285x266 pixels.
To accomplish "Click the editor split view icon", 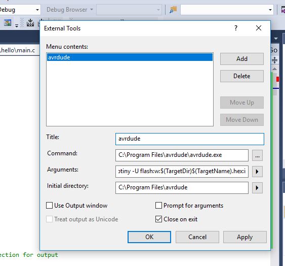I will (275, 60).
